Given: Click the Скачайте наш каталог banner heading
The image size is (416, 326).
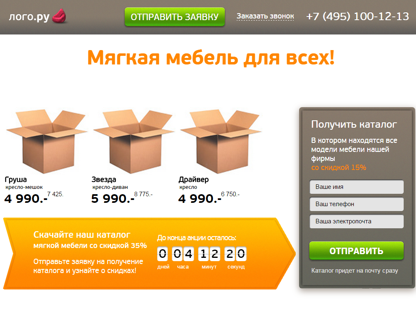Looking at the screenshot, I should click(x=82, y=235).
